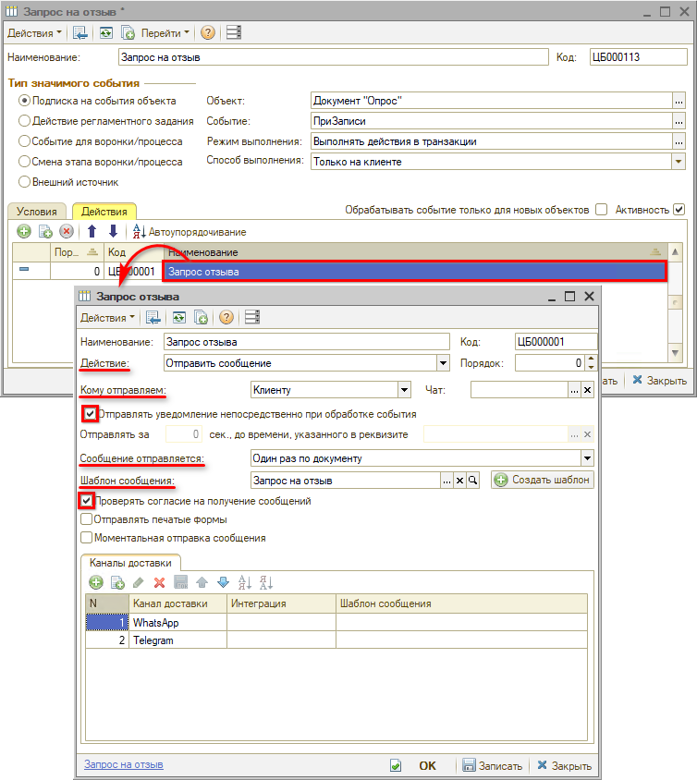The height and width of the screenshot is (780, 697).
Task: Edit the selected delivery channel with the pencil icon
Action: click(139, 582)
